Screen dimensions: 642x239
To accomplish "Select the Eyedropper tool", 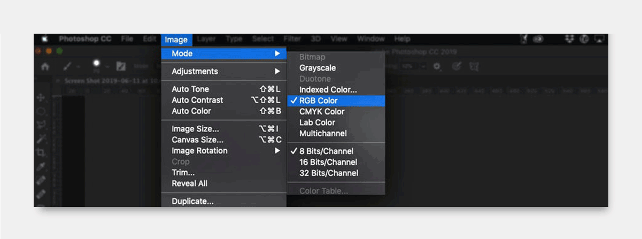I will [41, 167].
